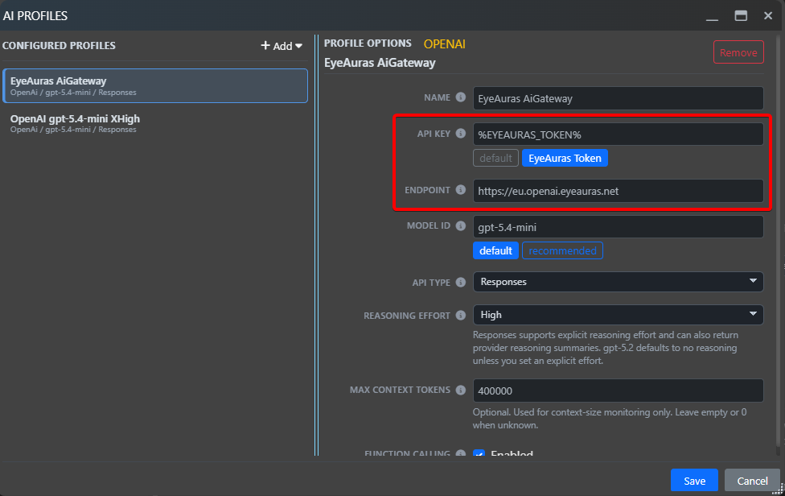Click the MAX CONTEXT TOKENS info icon
Screen dimensions: 785x496
(x=461, y=390)
